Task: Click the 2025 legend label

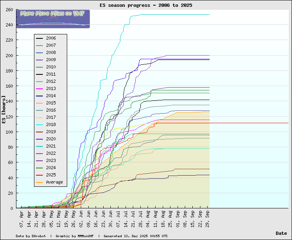Action: point(51,175)
